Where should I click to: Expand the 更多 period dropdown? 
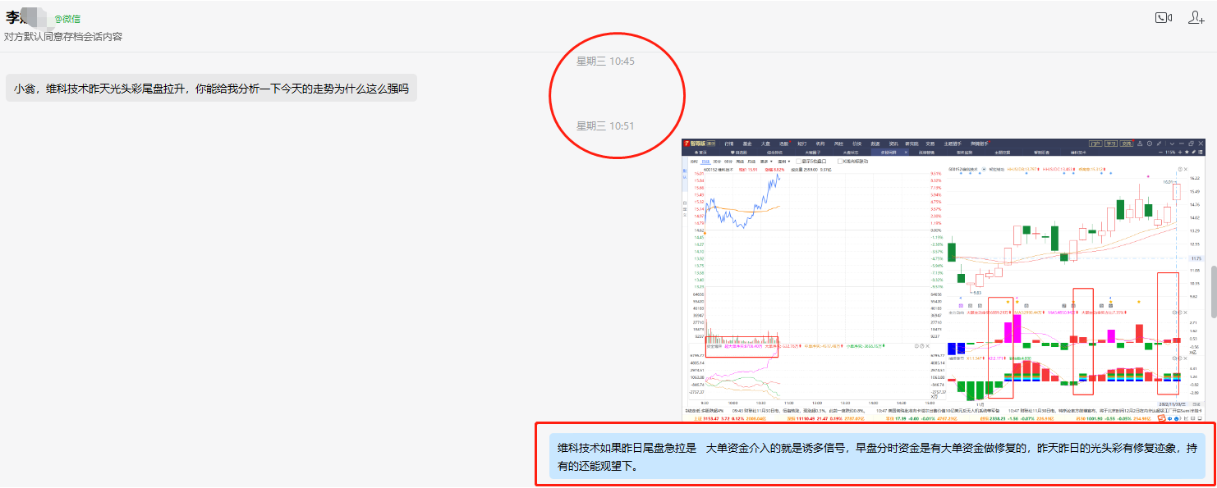pyautogui.click(x=766, y=162)
